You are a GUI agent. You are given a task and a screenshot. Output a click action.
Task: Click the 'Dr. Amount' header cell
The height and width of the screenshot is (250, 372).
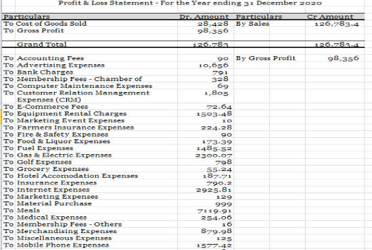coord(204,17)
